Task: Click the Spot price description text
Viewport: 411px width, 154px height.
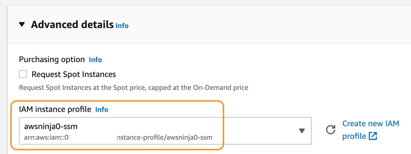Action: point(134,88)
